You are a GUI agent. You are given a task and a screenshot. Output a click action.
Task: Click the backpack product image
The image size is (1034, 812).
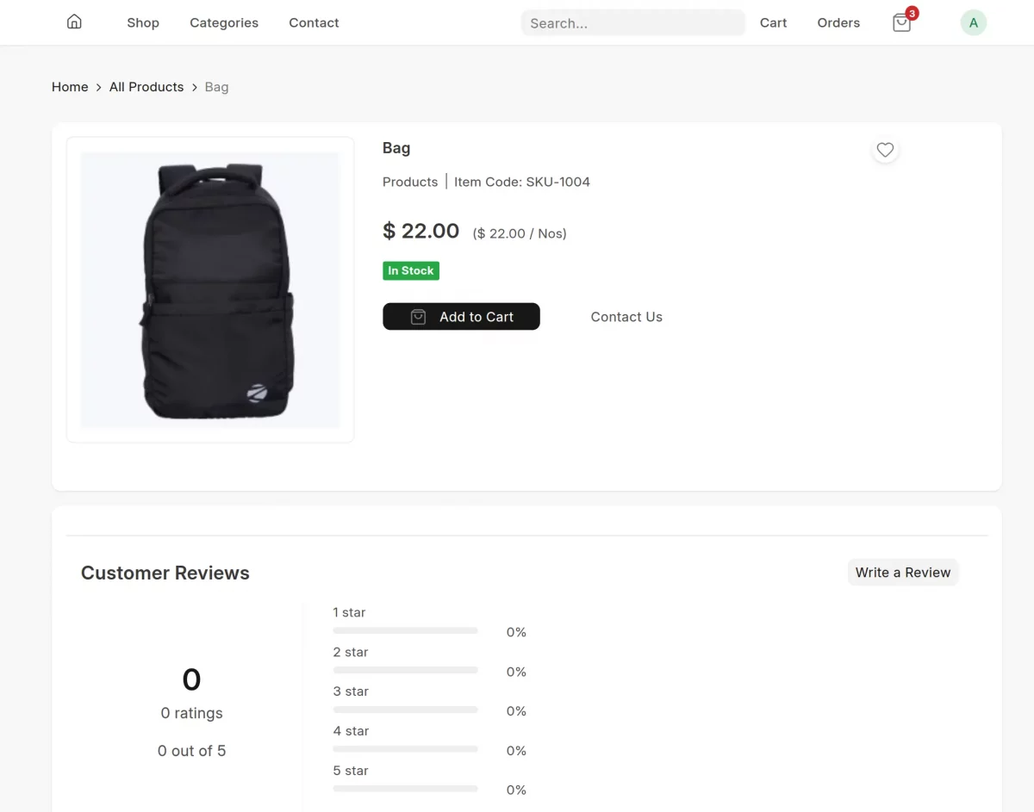[x=210, y=290]
